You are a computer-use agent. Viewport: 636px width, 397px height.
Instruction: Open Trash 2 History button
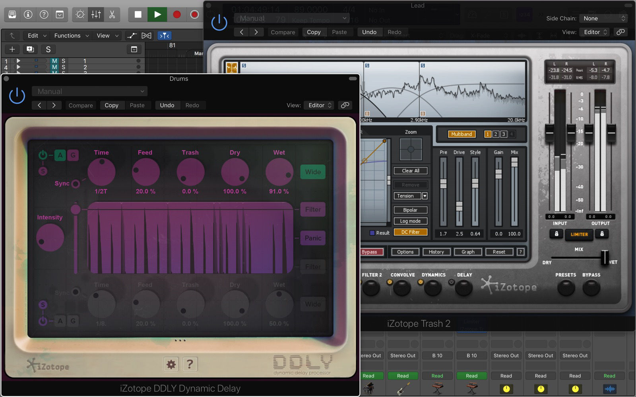436,252
